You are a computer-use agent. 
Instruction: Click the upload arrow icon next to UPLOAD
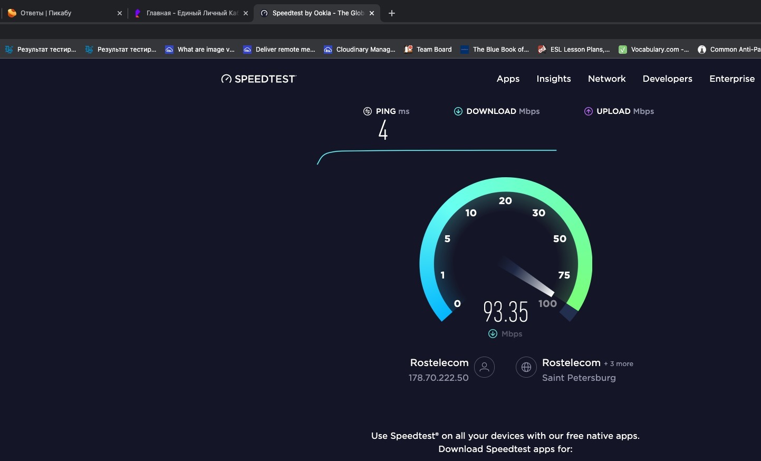pos(589,111)
